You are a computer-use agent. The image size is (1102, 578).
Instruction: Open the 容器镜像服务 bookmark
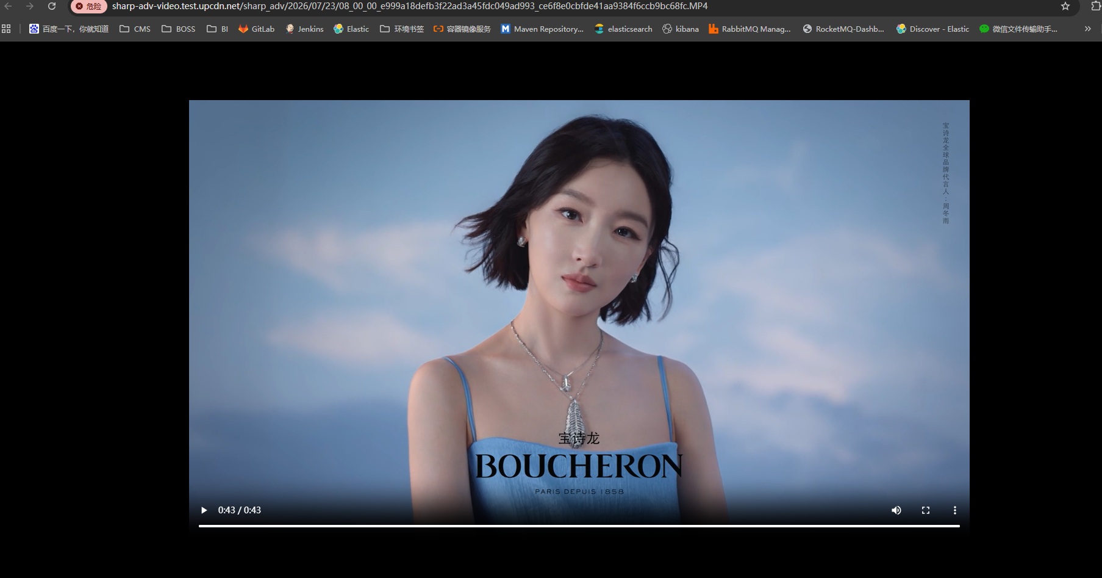462,29
